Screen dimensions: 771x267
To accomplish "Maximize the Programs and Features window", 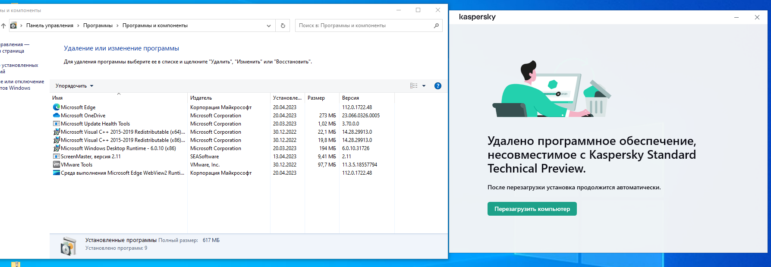I will 418,10.
